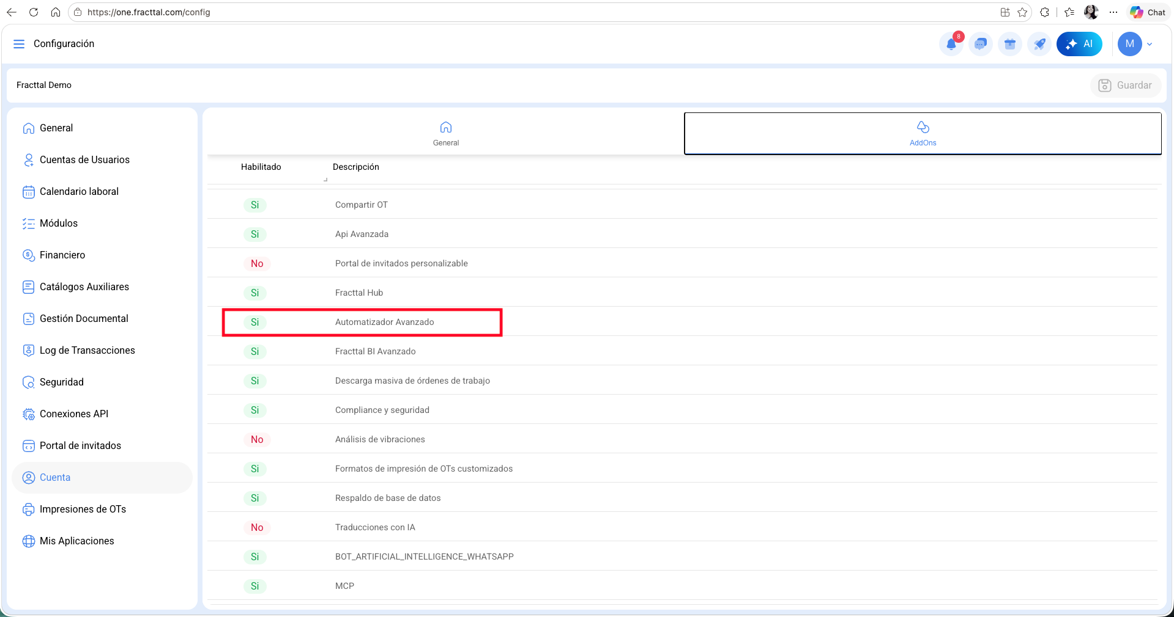Select the Fracttal Hub row text

click(359, 293)
